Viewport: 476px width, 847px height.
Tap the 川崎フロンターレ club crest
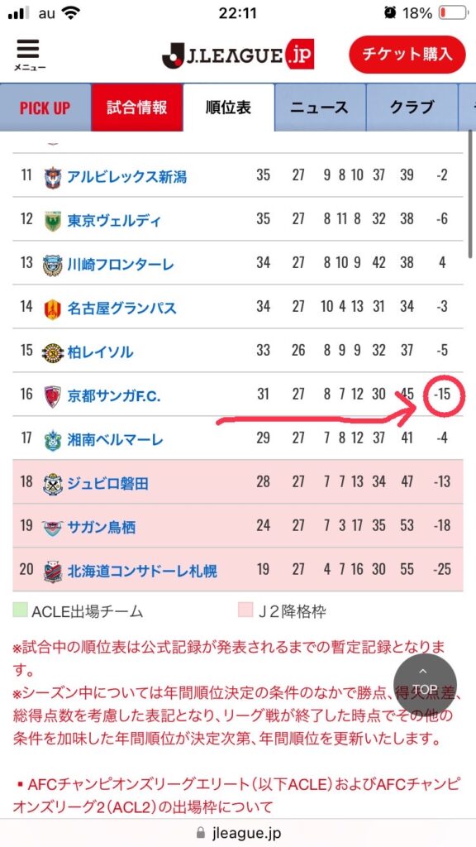point(52,266)
